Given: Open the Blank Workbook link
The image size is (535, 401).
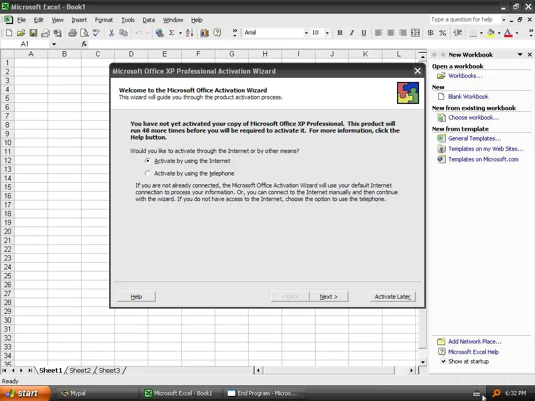Looking at the screenshot, I should click(468, 97).
